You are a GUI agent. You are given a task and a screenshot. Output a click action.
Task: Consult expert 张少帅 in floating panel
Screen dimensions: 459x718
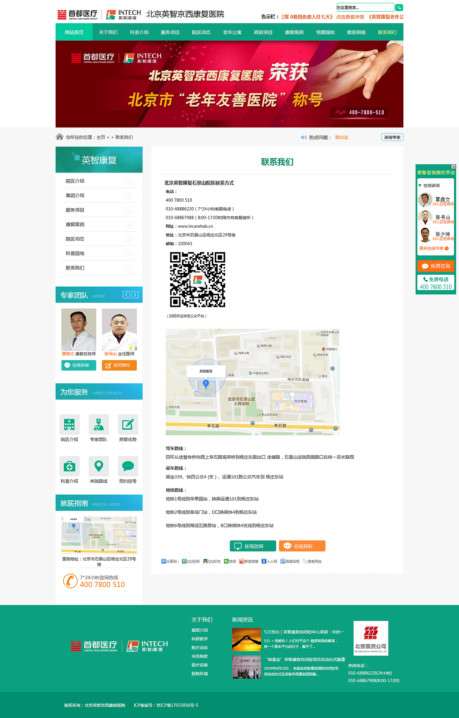click(436, 235)
